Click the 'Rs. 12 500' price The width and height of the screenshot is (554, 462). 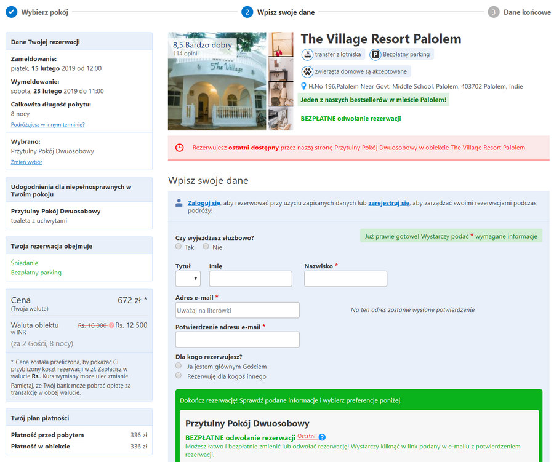(132, 325)
